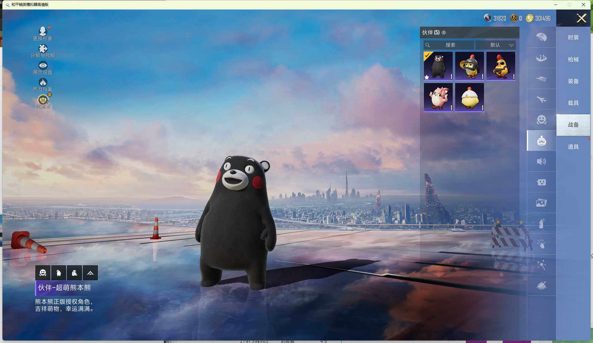
Task: Select the roast chicken category icon
Action: [x=541, y=285]
